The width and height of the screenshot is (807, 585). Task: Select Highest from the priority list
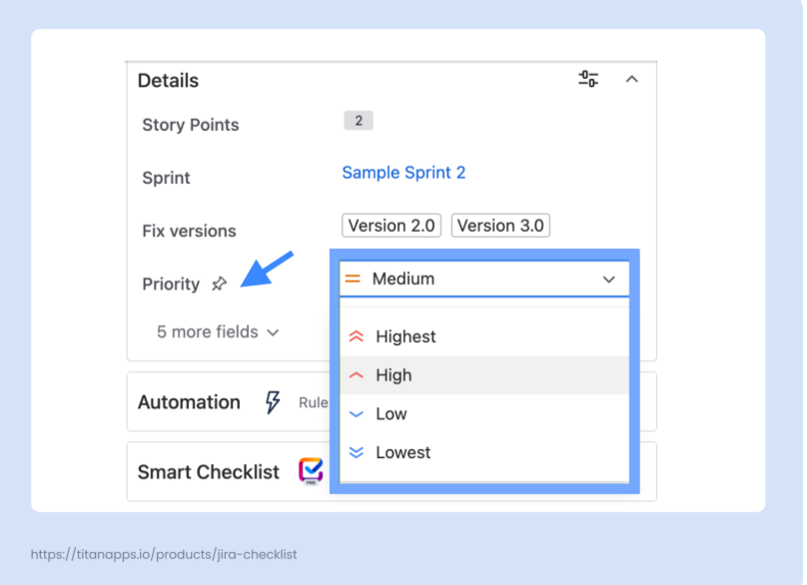405,337
